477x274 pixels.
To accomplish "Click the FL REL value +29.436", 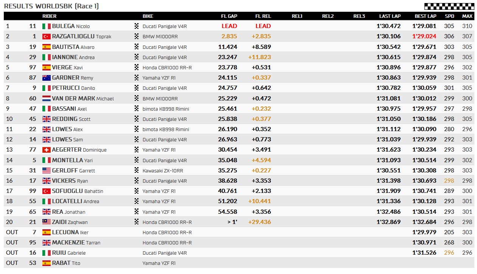I will click(x=259, y=222).
